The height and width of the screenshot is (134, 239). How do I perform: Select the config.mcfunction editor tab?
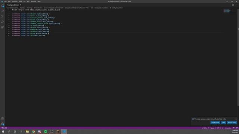point(14,5)
